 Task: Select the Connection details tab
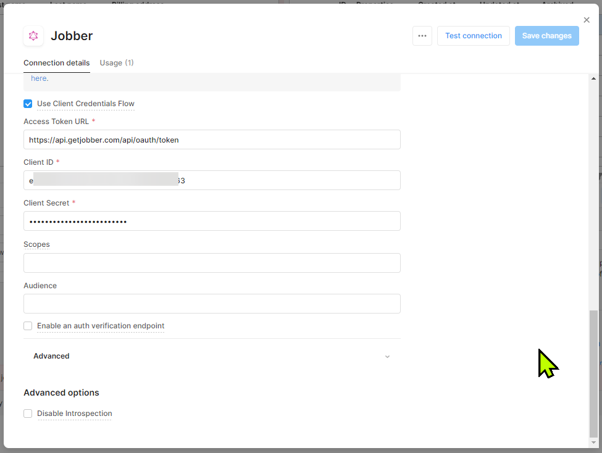tap(56, 62)
